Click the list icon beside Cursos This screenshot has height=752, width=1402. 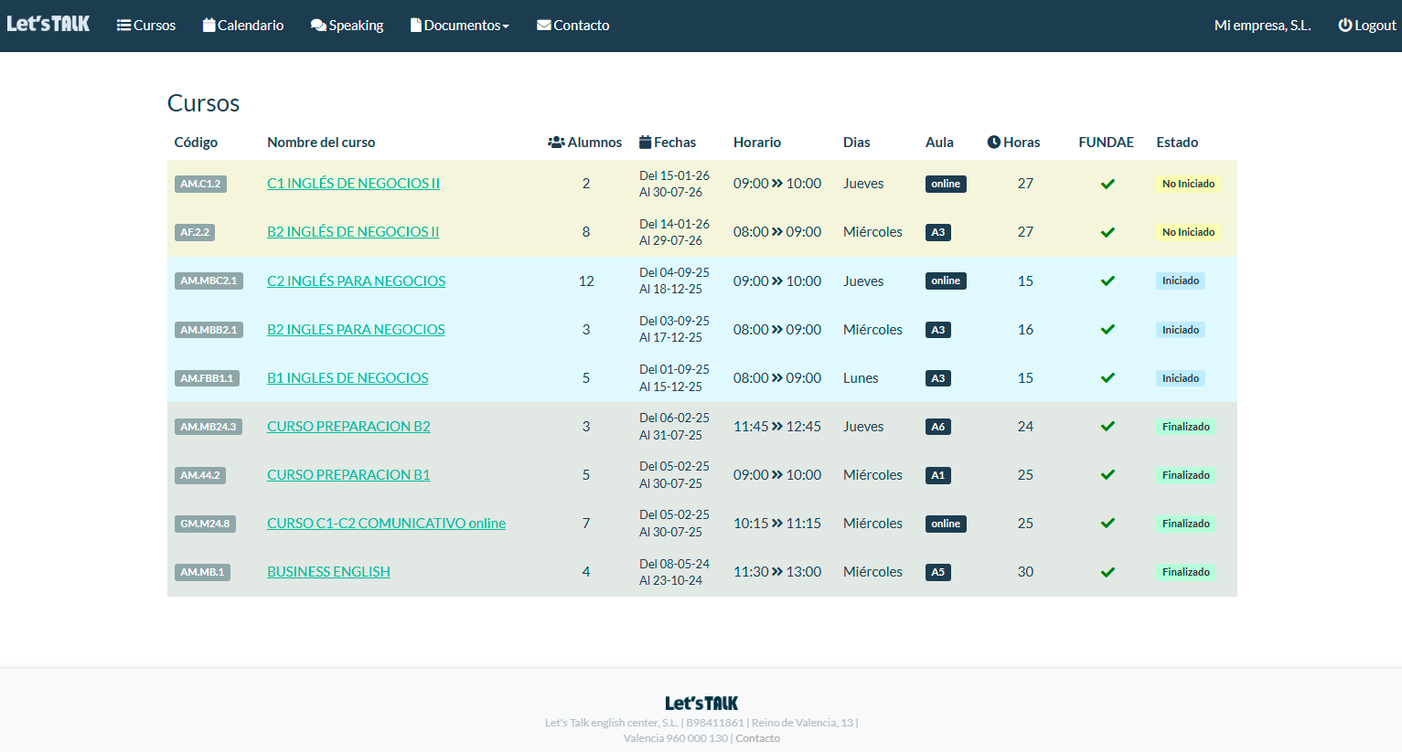(x=123, y=26)
